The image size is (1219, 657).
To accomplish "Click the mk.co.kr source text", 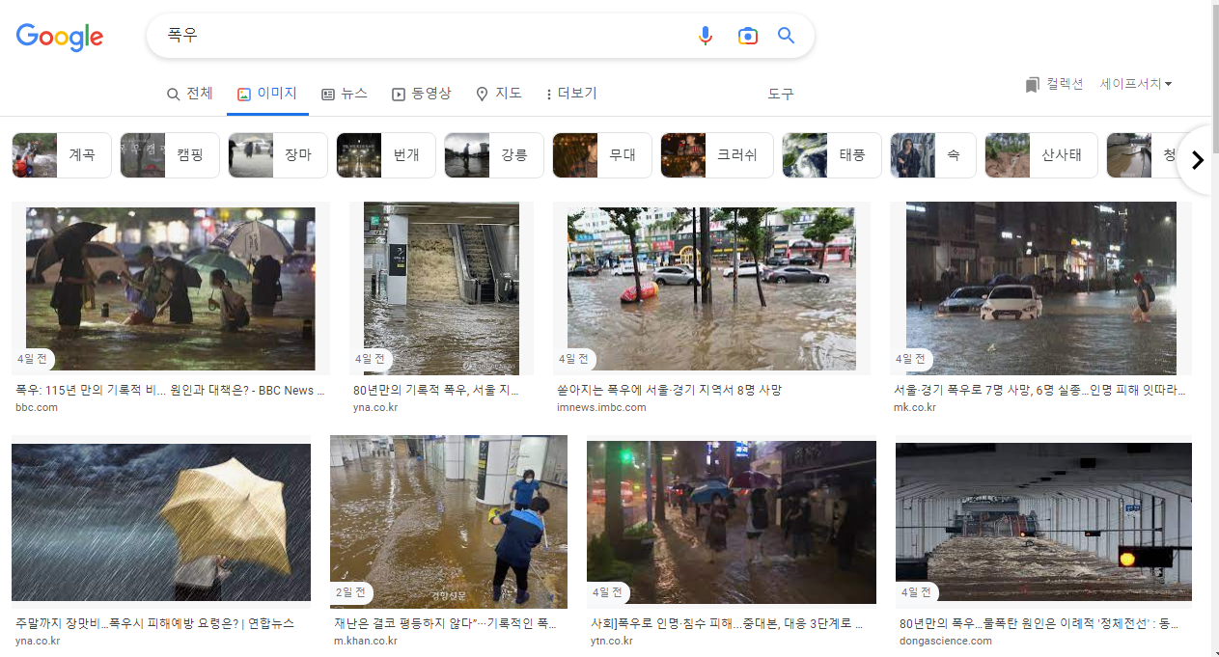I will (x=914, y=407).
